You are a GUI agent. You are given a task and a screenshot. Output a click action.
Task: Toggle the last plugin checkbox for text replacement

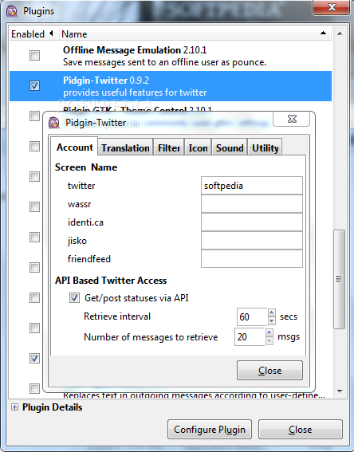click(34, 388)
